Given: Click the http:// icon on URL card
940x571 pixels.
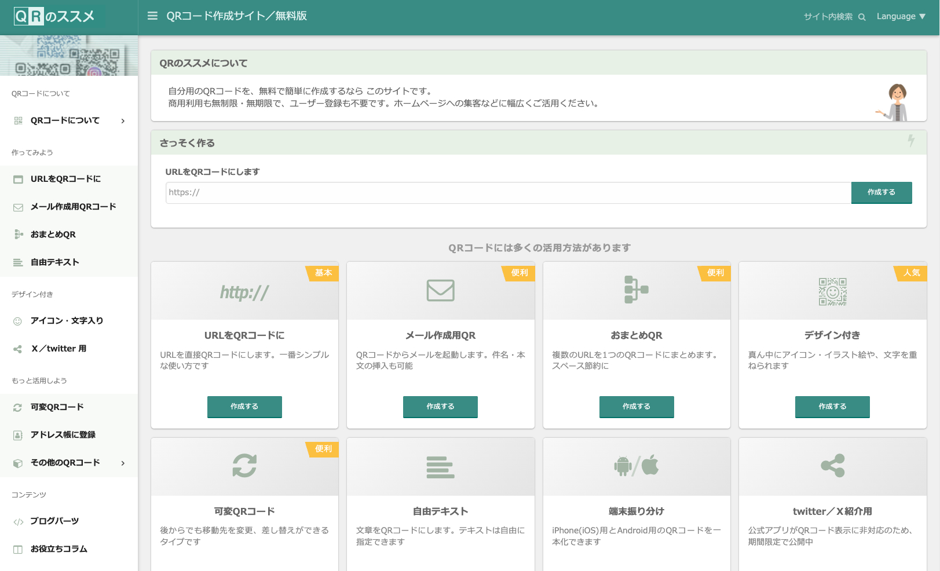Looking at the screenshot, I should tap(244, 292).
